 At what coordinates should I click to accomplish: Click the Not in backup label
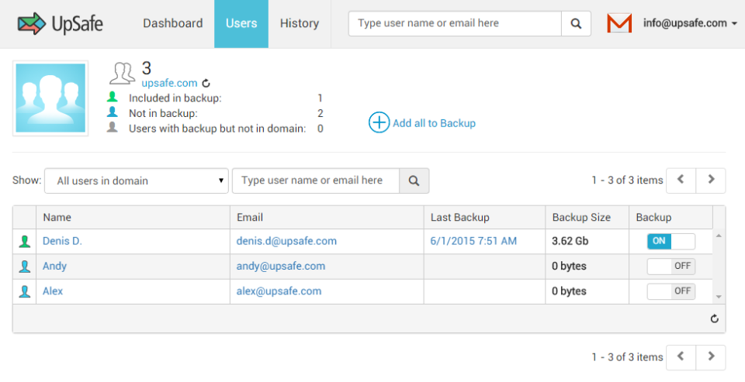[163, 113]
